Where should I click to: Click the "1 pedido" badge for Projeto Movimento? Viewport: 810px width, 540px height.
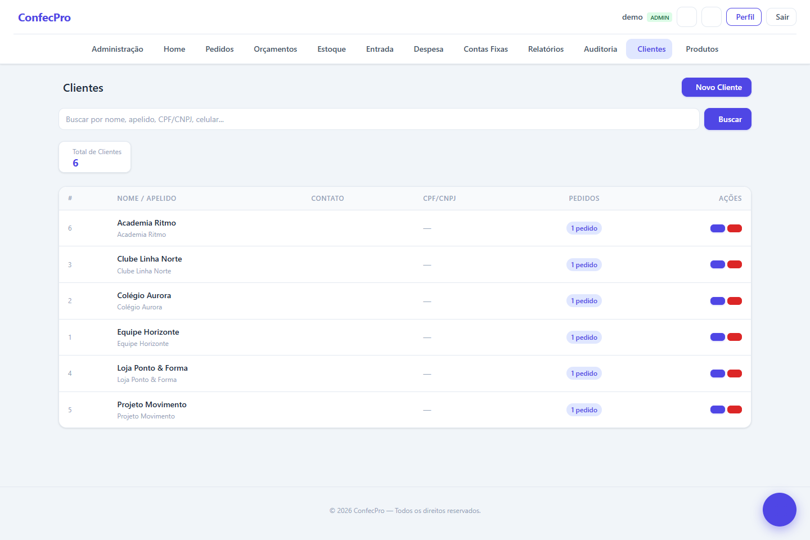(584, 410)
